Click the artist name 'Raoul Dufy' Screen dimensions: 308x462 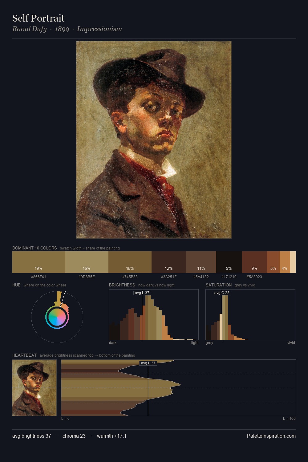pos(29,29)
